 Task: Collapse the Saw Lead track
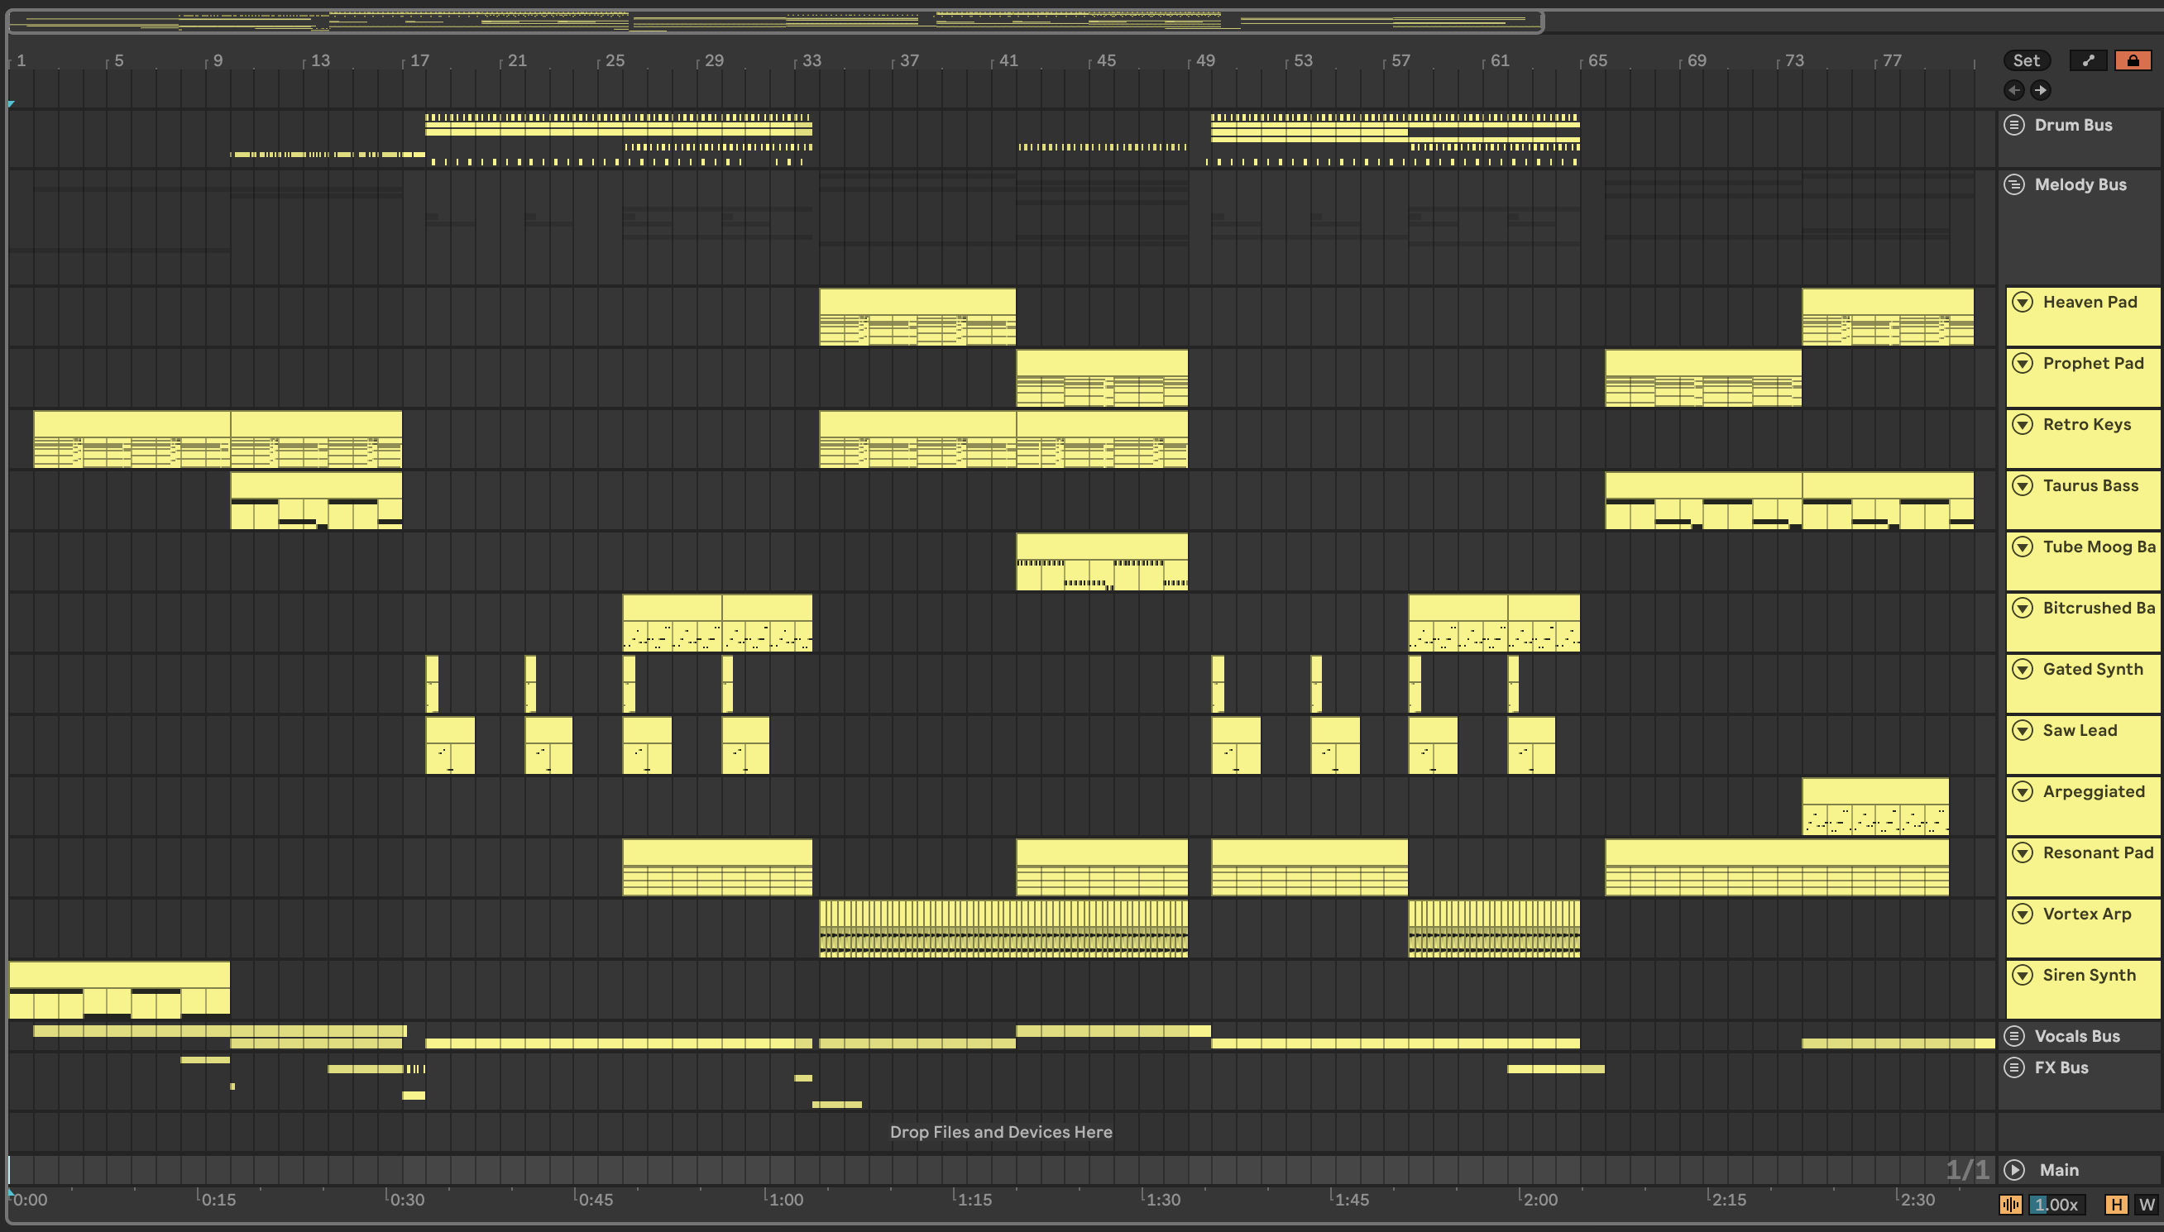[2023, 730]
